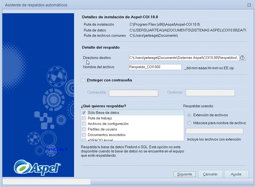
Task: Edit the Nombre del archivo field
Action: (x=155, y=67)
